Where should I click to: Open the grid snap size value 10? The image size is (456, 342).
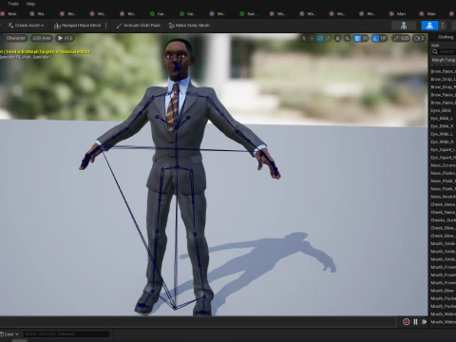[365, 38]
